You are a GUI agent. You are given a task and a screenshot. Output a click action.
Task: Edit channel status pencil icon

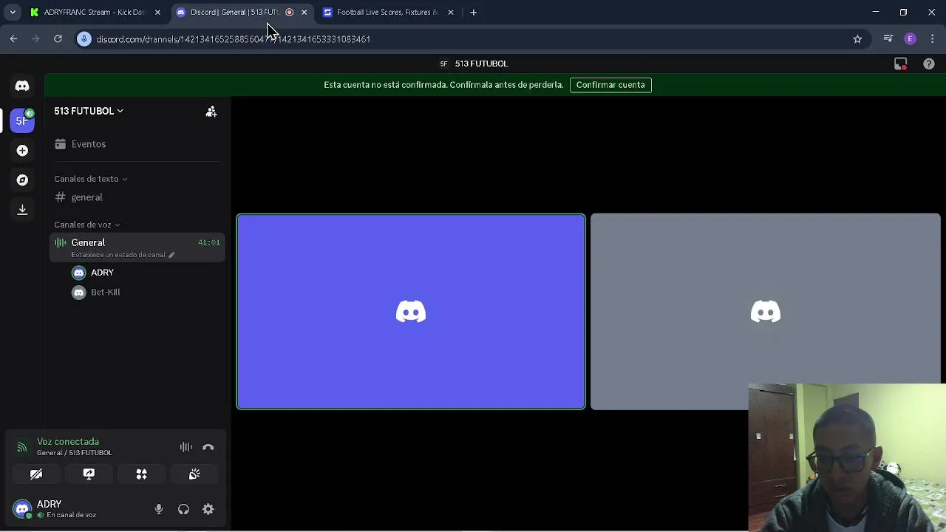(171, 255)
